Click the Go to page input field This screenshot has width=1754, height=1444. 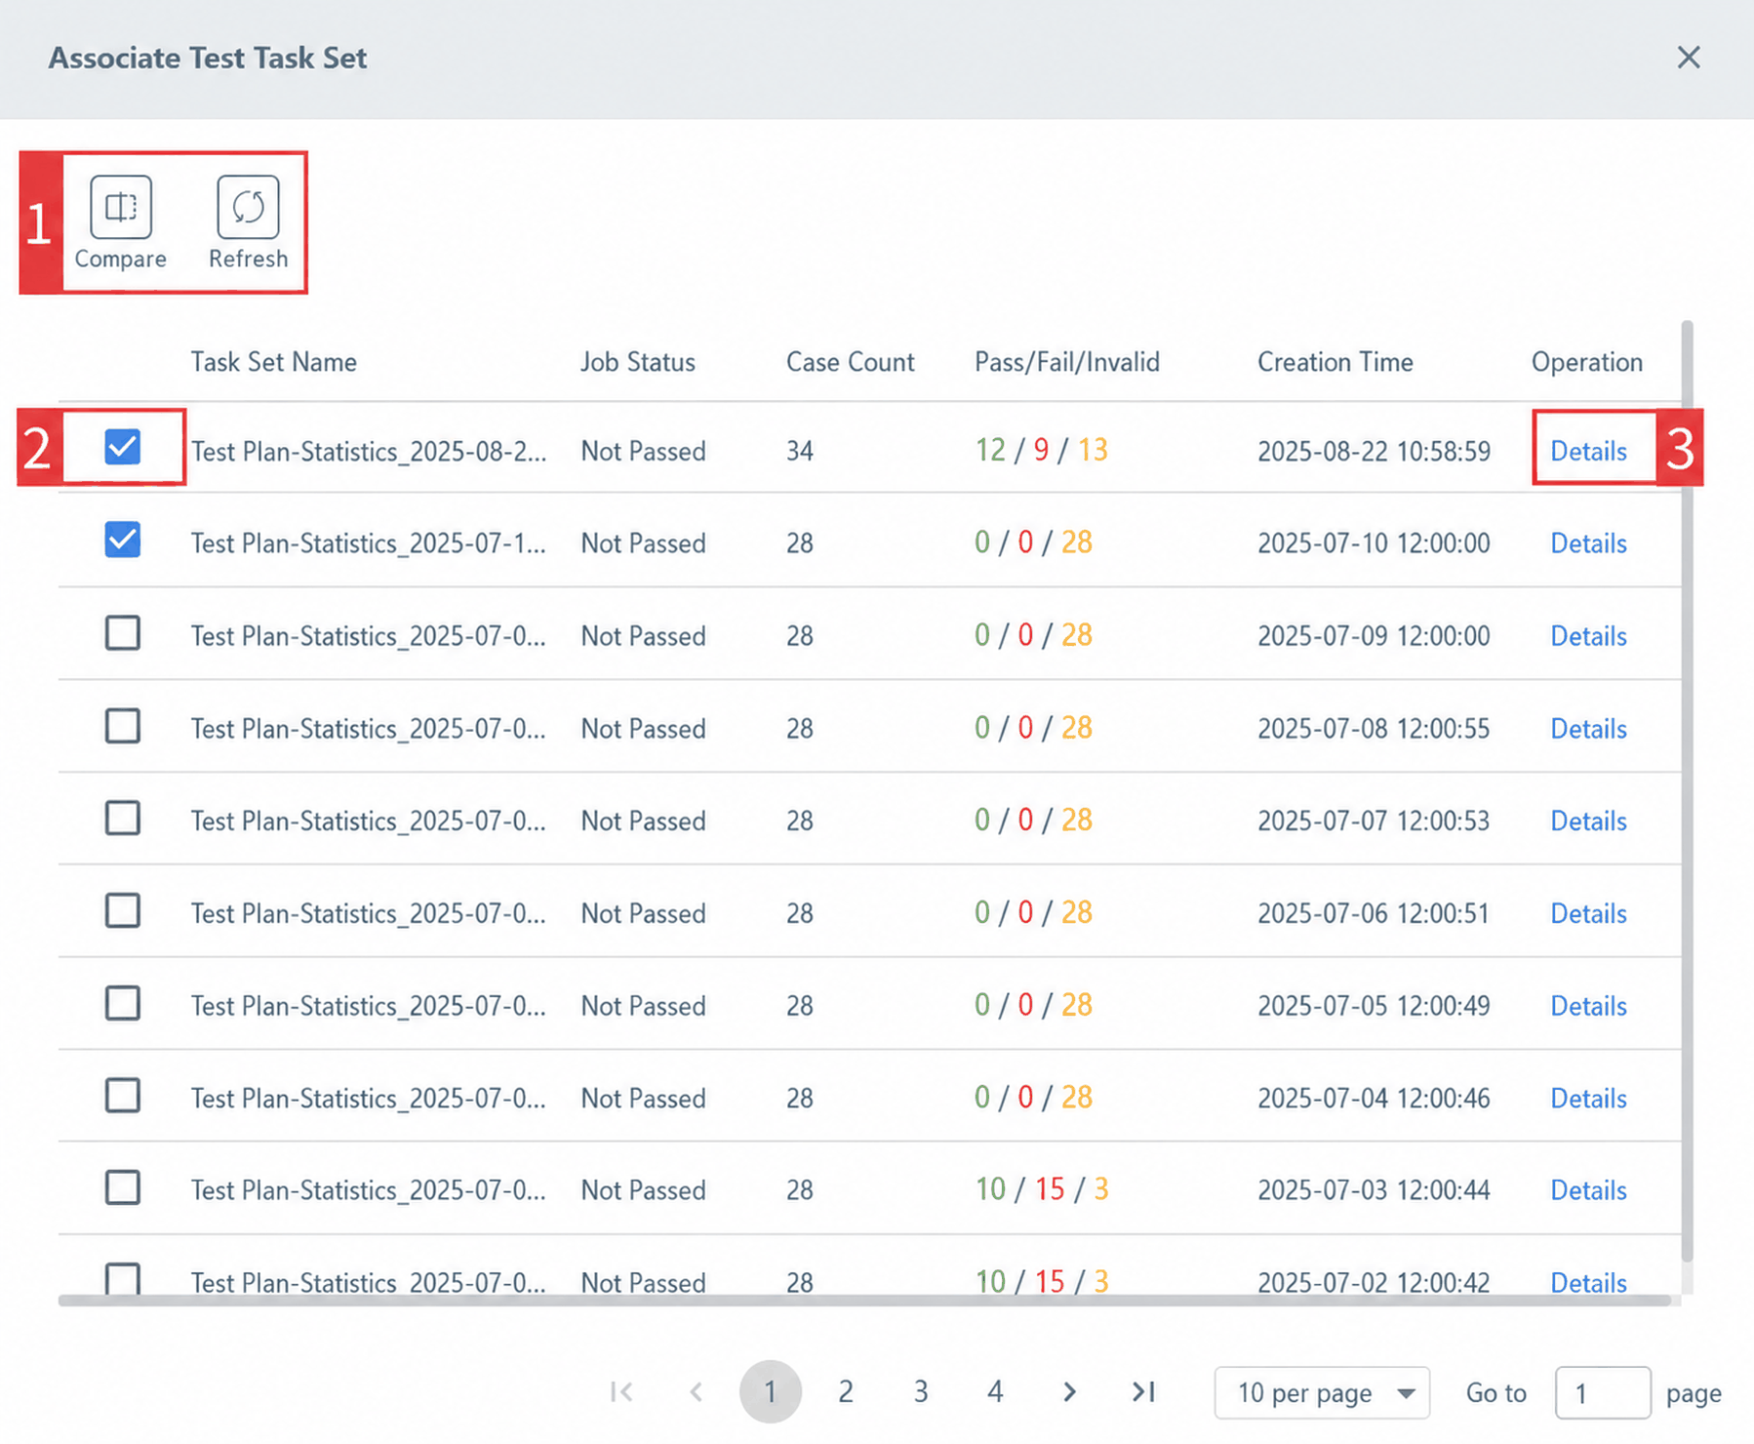[x=1603, y=1392]
